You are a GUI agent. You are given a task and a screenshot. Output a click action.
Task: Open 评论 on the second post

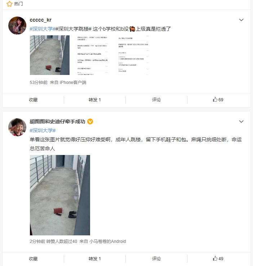(156, 258)
